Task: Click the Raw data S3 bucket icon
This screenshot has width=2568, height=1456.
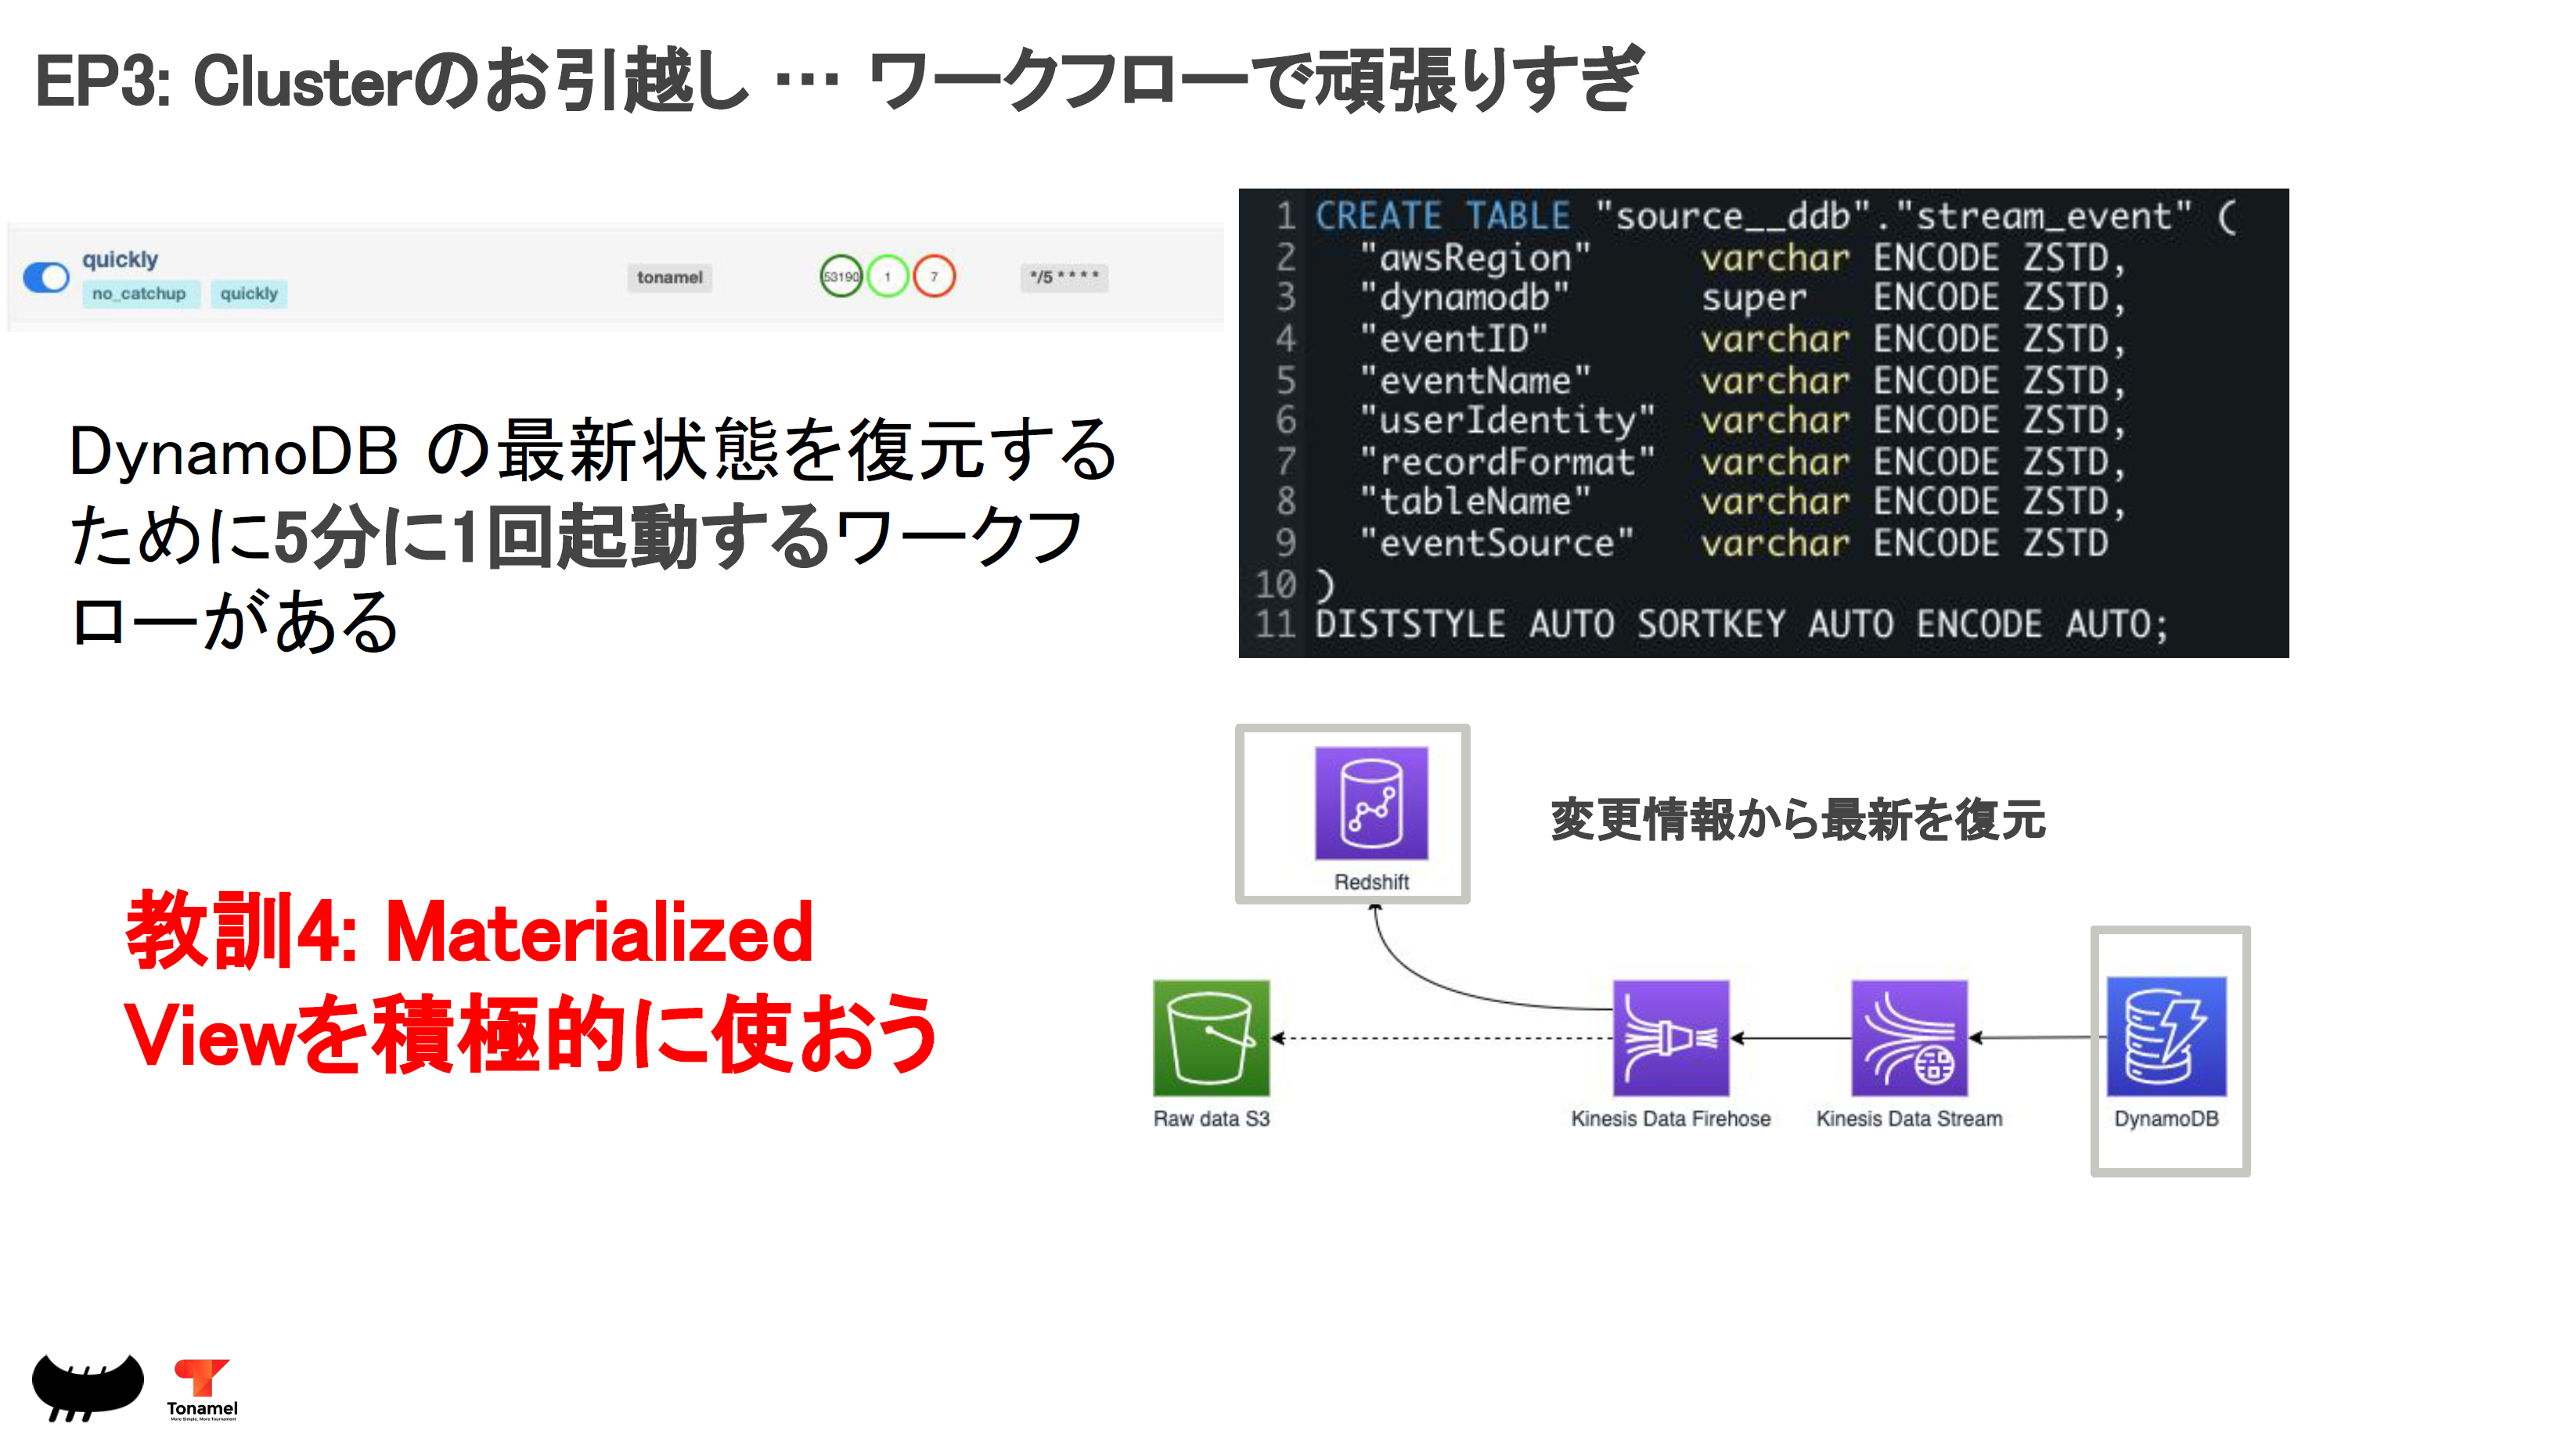Action: (1211, 1038)
